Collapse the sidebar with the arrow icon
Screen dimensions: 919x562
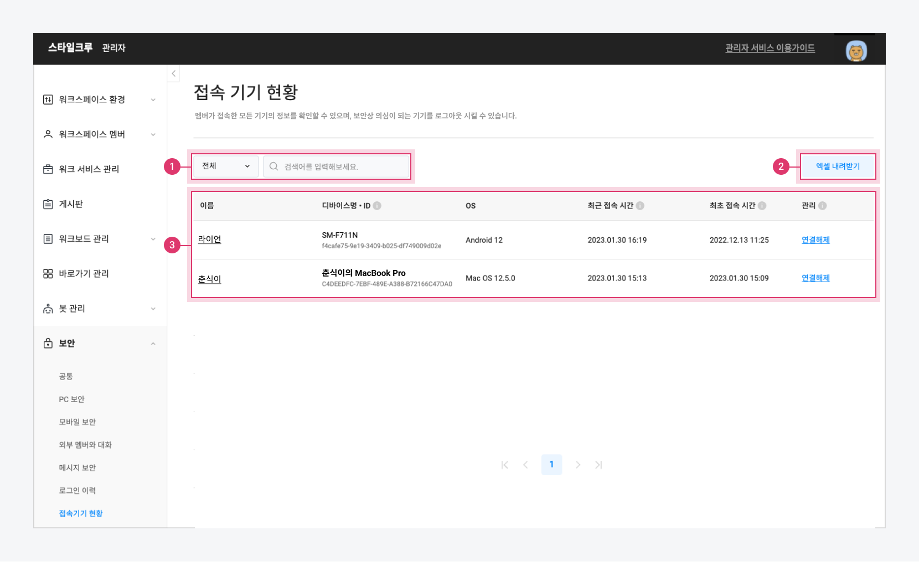(x=173, y=74)
